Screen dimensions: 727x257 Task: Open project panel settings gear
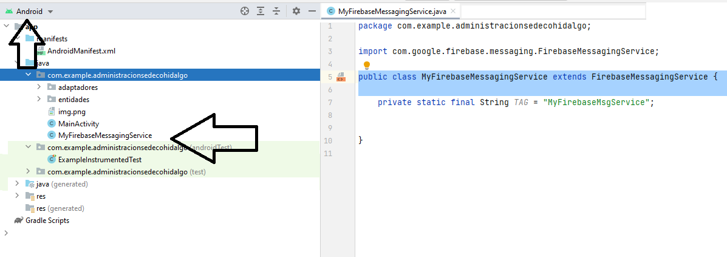tap(297, 11)
